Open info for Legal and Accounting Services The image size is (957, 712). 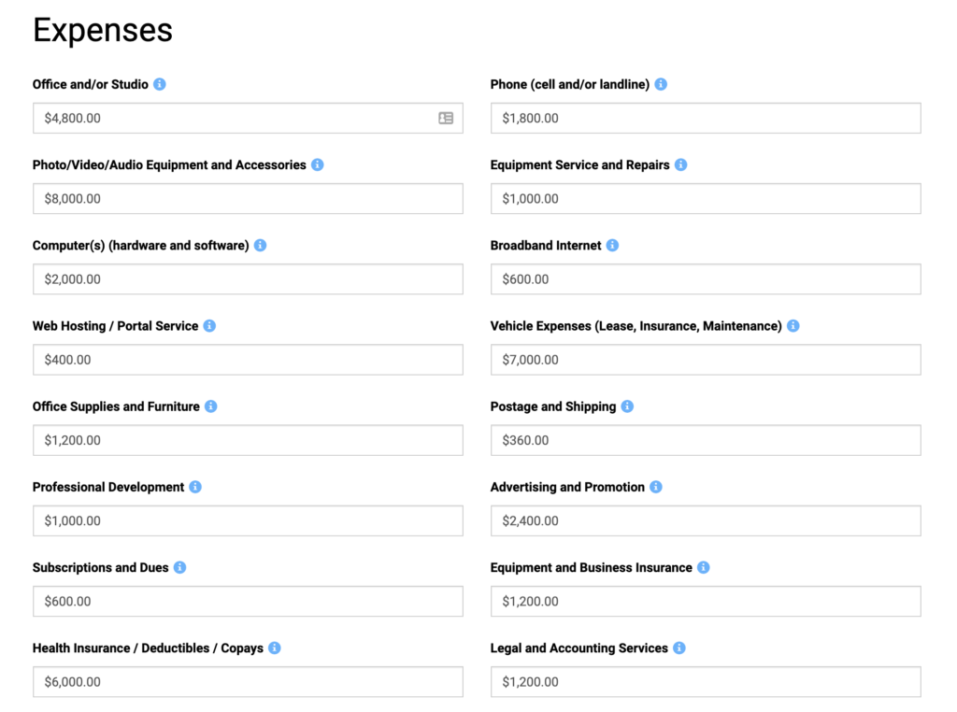[679, 648]
